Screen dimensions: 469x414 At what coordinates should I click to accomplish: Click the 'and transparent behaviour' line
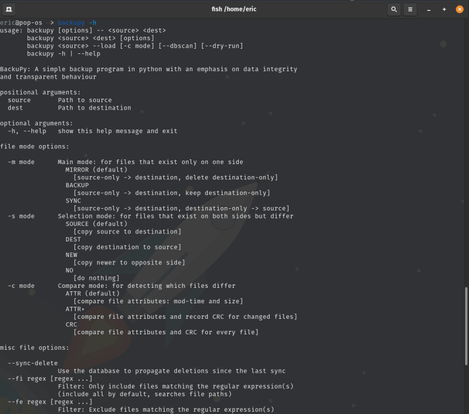[48, 77]
